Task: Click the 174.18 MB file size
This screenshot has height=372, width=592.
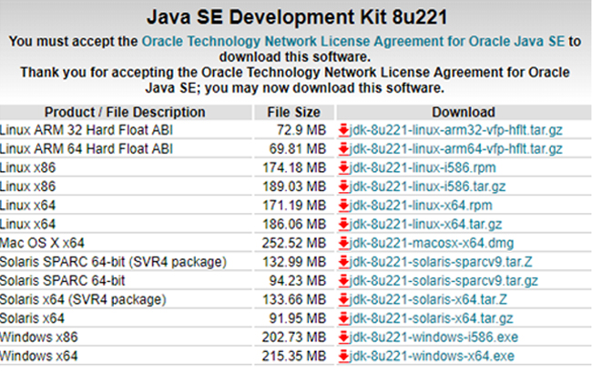Action: (x=294, y=167)
